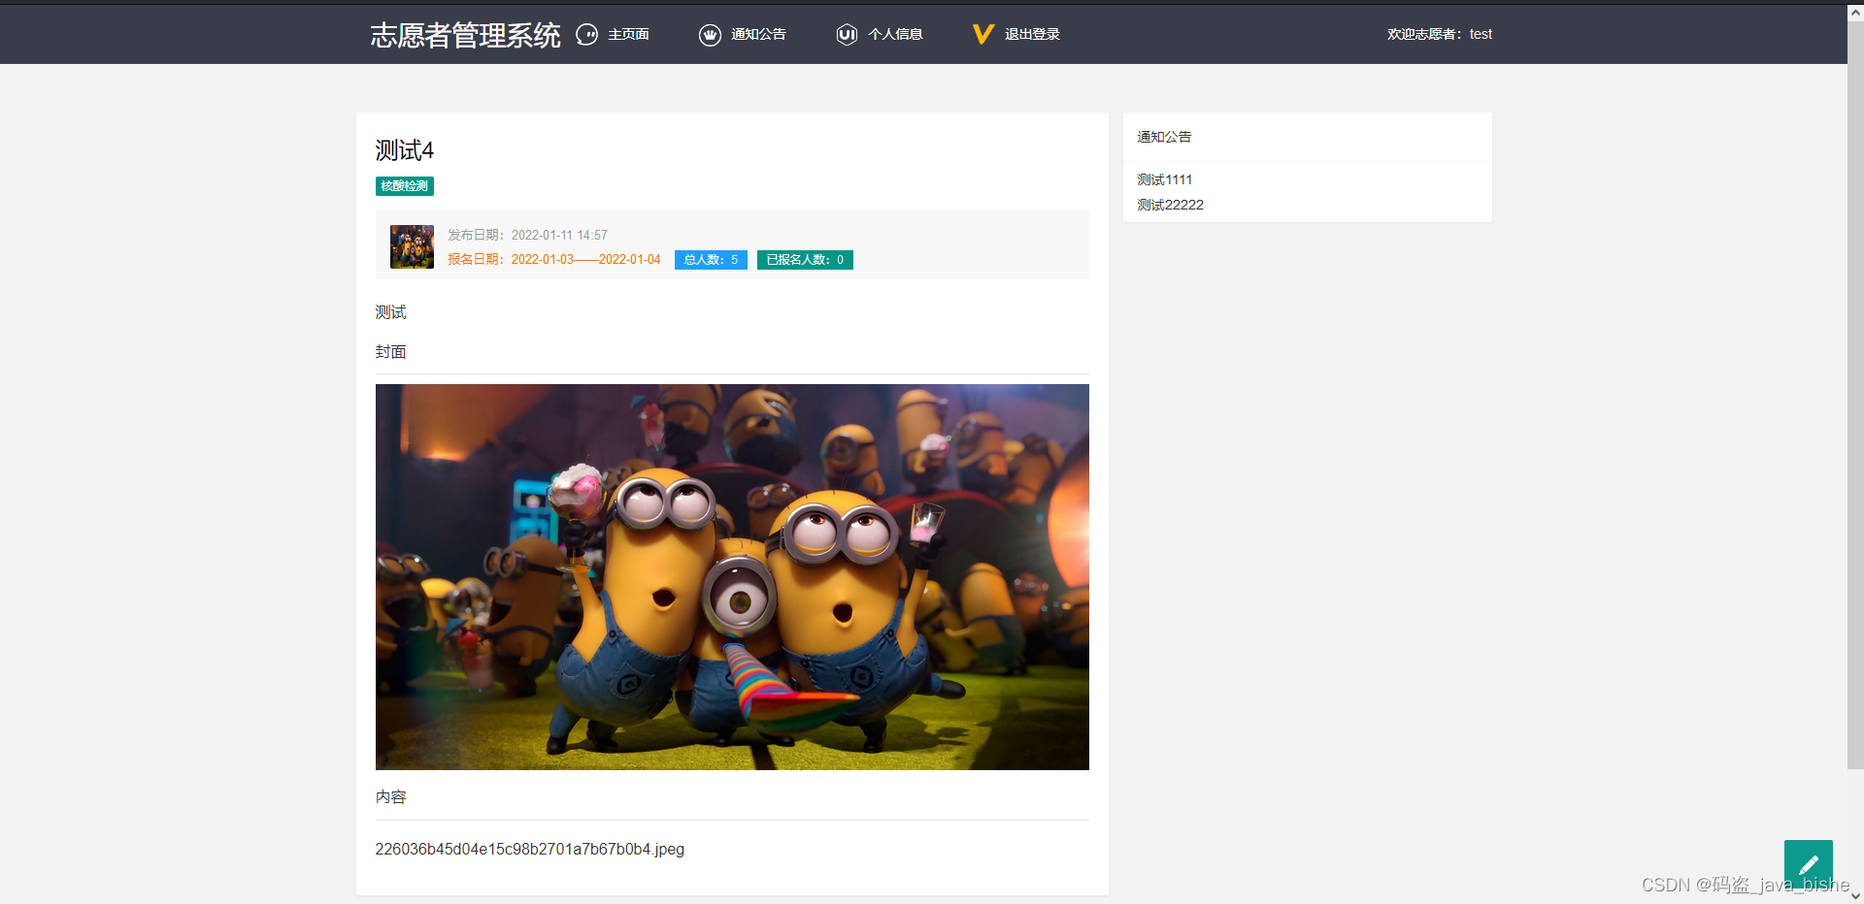1864x904 pixels.
Task: Click the small minions publisher thumbnail
Action: (x=412, y=246)
